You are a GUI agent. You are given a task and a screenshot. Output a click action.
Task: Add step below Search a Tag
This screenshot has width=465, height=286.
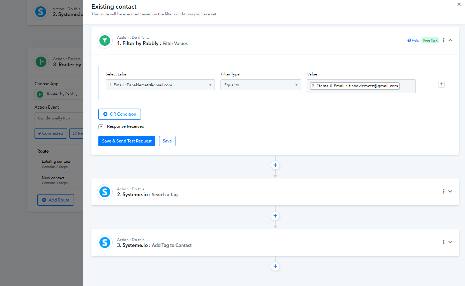click(275, 216)
